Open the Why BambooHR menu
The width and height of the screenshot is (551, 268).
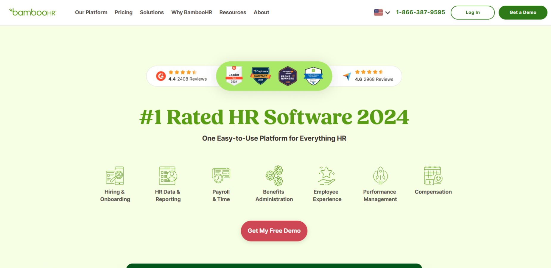pos(192,13)
